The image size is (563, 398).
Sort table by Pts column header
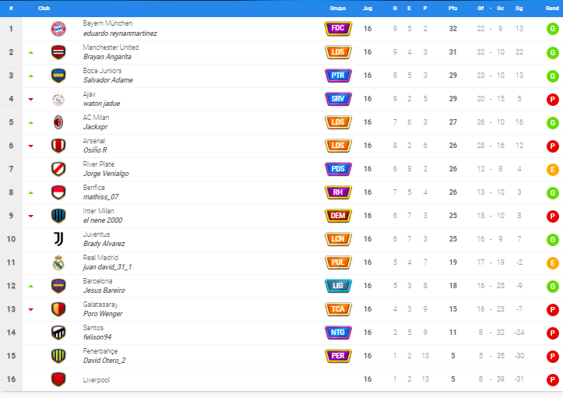[x=452, y=9]
